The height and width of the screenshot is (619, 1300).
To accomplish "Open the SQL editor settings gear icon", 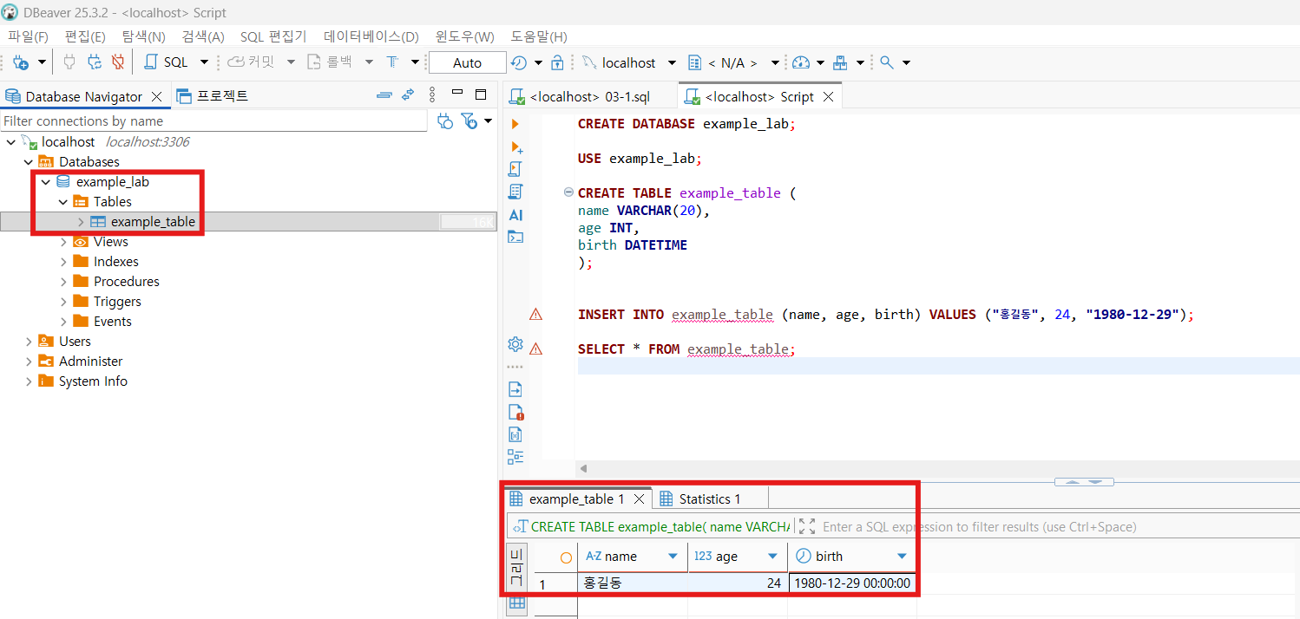I will point(515,344).
